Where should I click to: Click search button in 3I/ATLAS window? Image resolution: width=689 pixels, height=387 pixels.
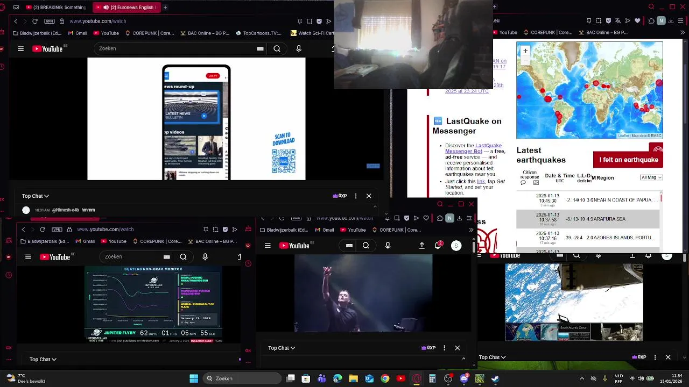pos(183,257)
